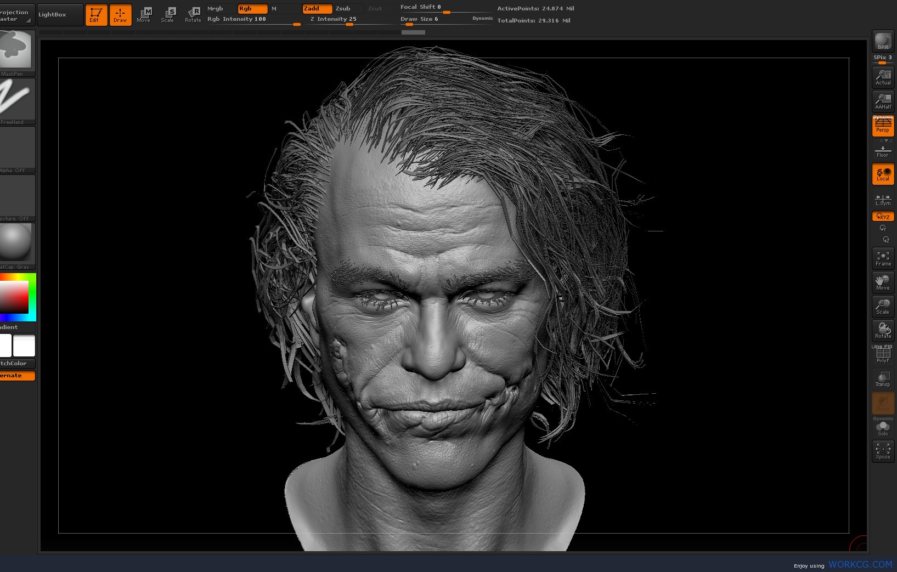The width and height of the screenshot is (897, 572).
Task: Enable Mrgb painting mode
Action: click(221, 9)
